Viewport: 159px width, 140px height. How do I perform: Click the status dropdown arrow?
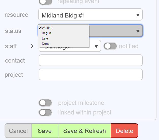click(138, 31)
